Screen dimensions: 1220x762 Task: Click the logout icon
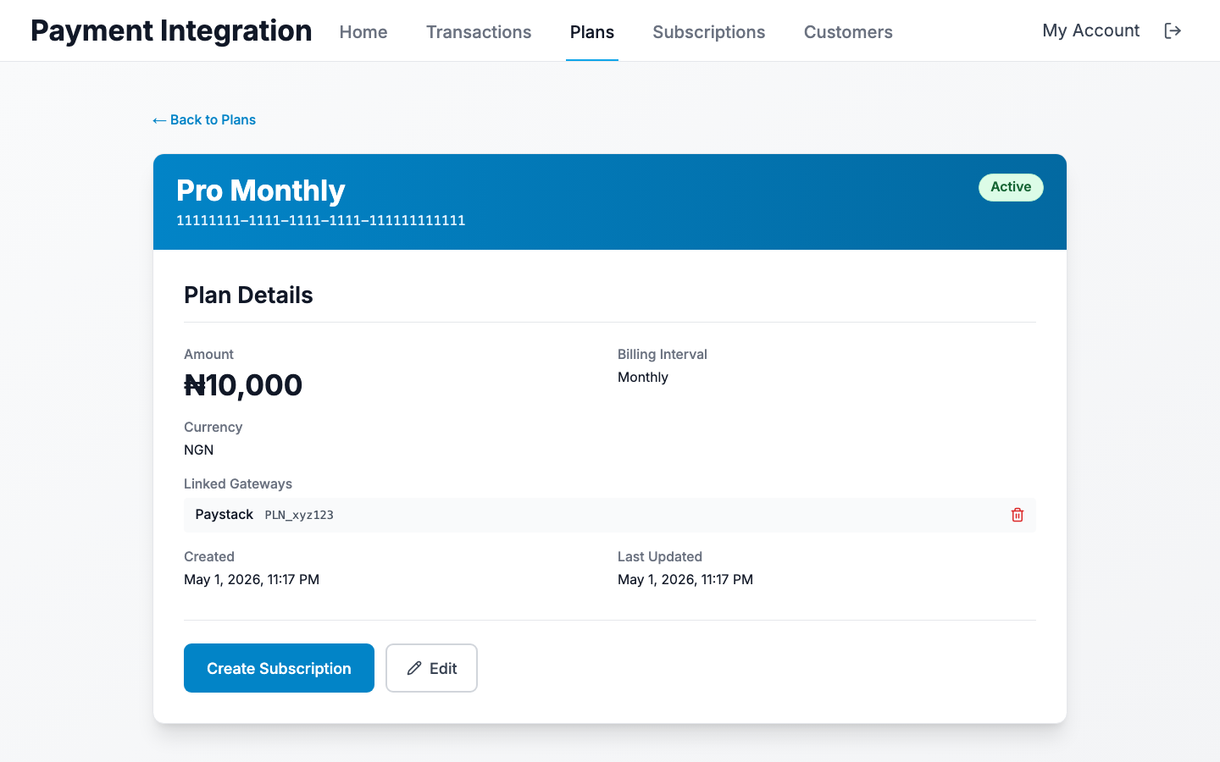coord(1173,30)
